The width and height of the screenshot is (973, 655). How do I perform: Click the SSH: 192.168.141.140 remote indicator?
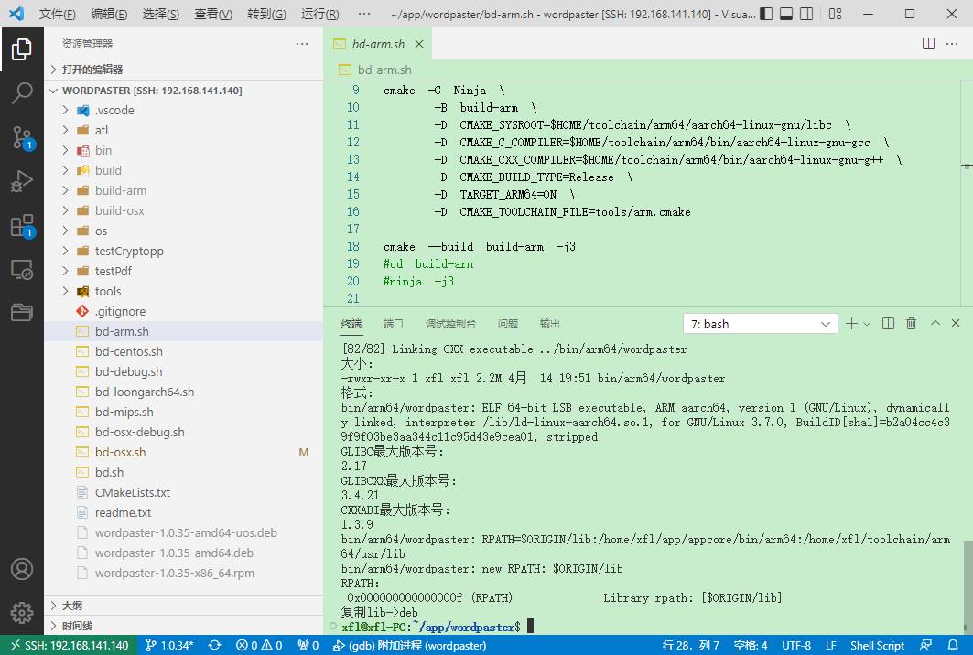coord(69,645)
